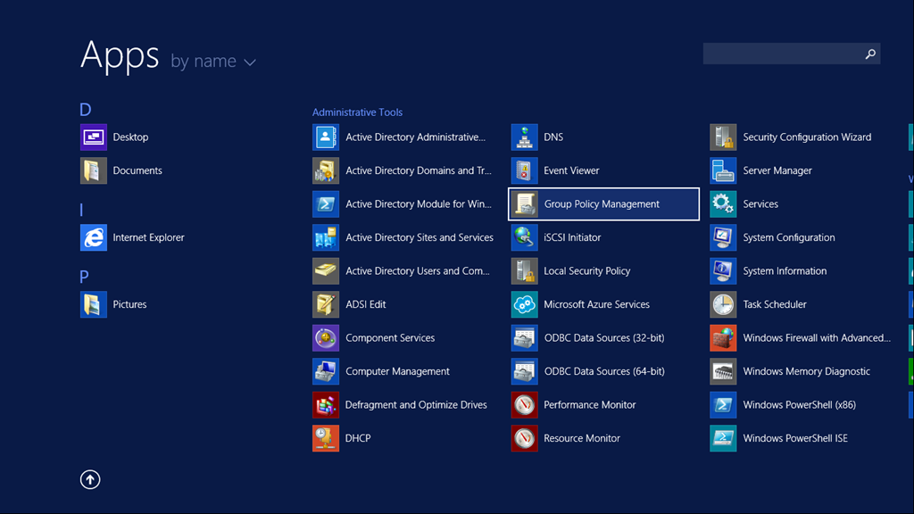Jump using the letter P header
914x514 pixels.
pos(84,277)
